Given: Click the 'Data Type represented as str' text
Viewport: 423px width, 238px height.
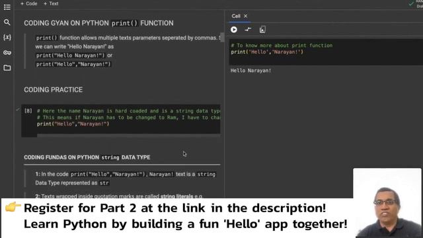Looking at the screenshot, I should [x=72, y=183].
